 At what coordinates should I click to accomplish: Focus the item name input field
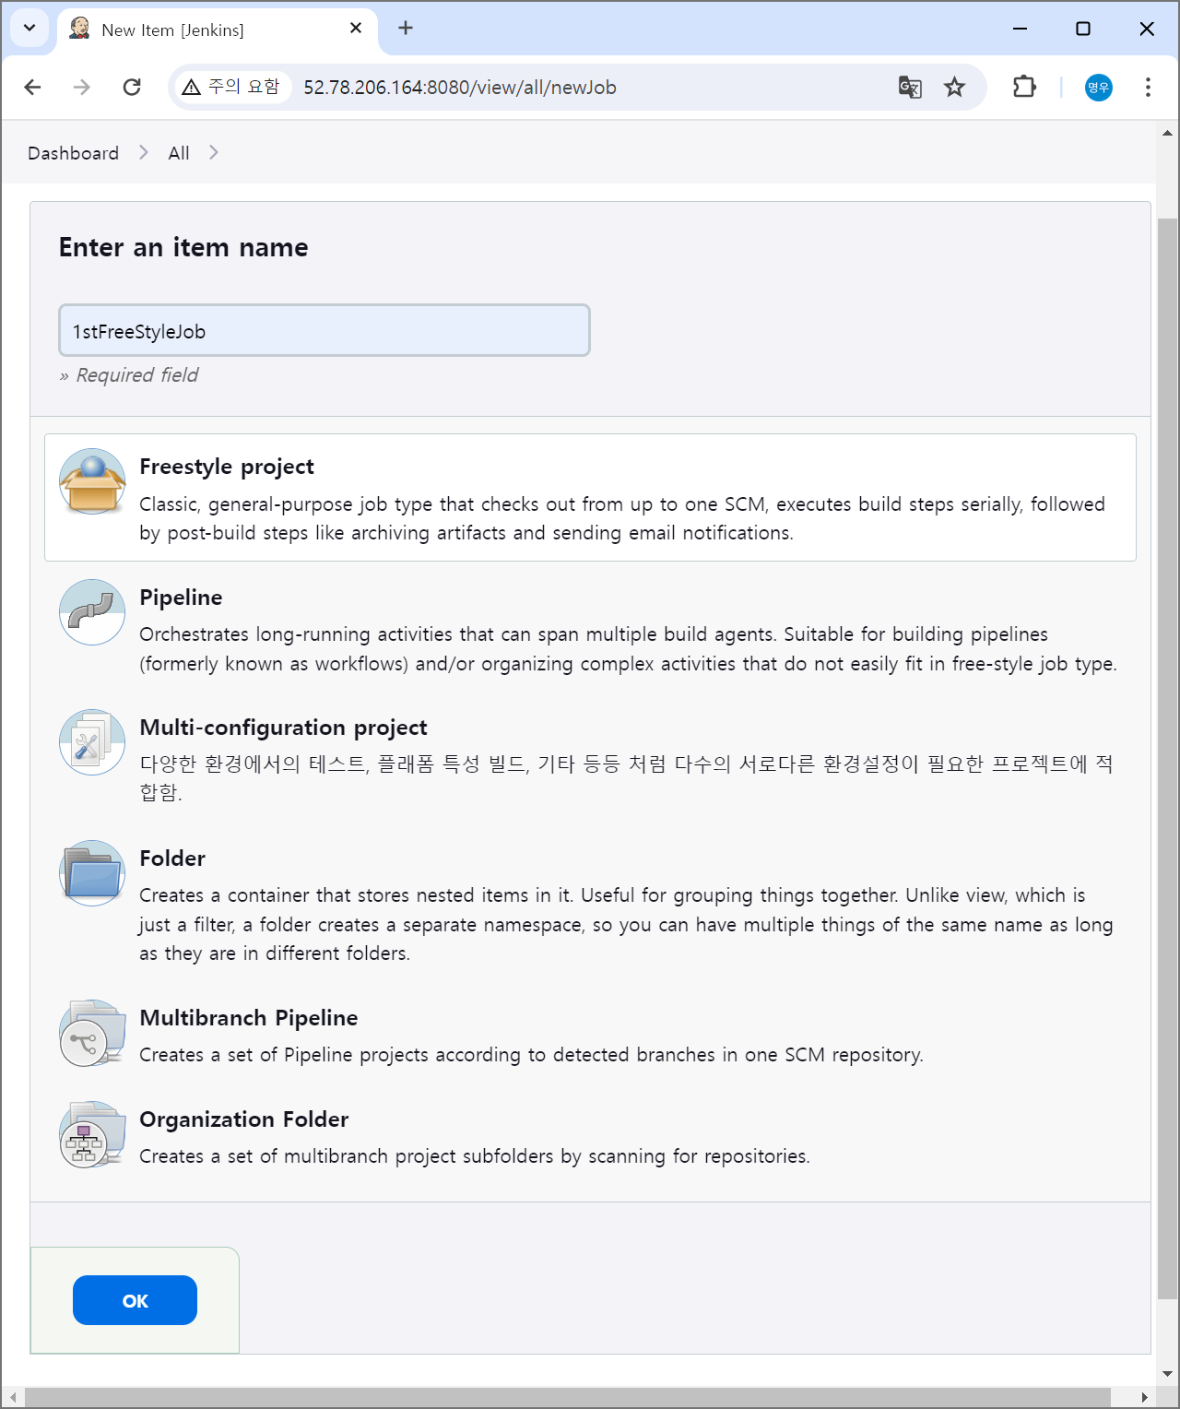click(324, 330)
